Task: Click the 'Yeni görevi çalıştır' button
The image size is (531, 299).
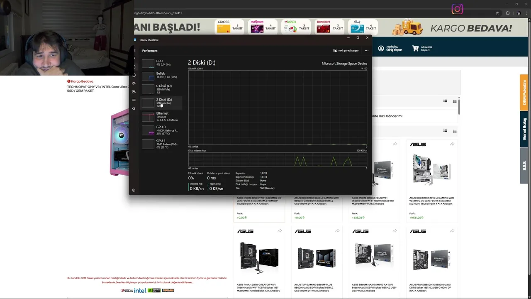Action: coord(346,51)
